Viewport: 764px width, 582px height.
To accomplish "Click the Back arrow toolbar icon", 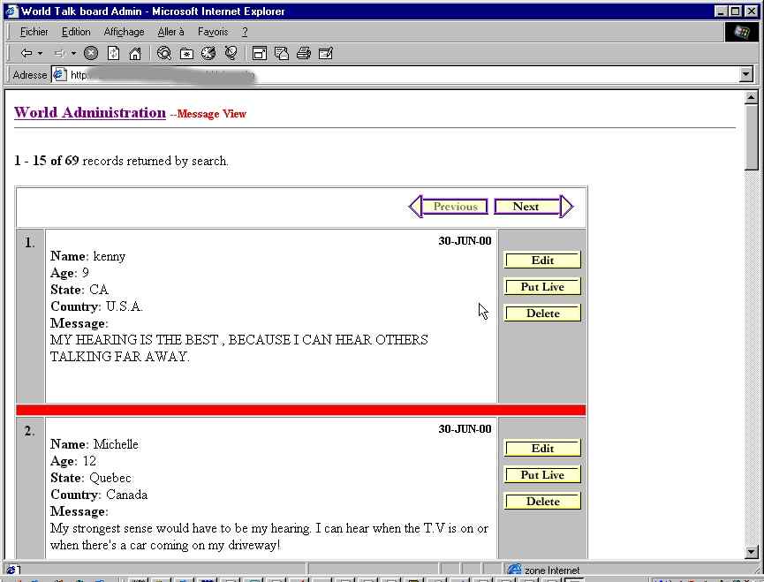I will pos(26,53).
